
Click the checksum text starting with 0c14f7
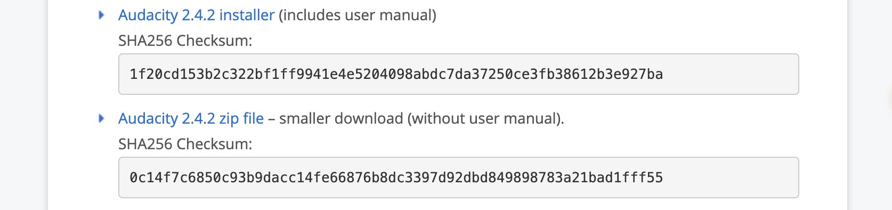396,177
